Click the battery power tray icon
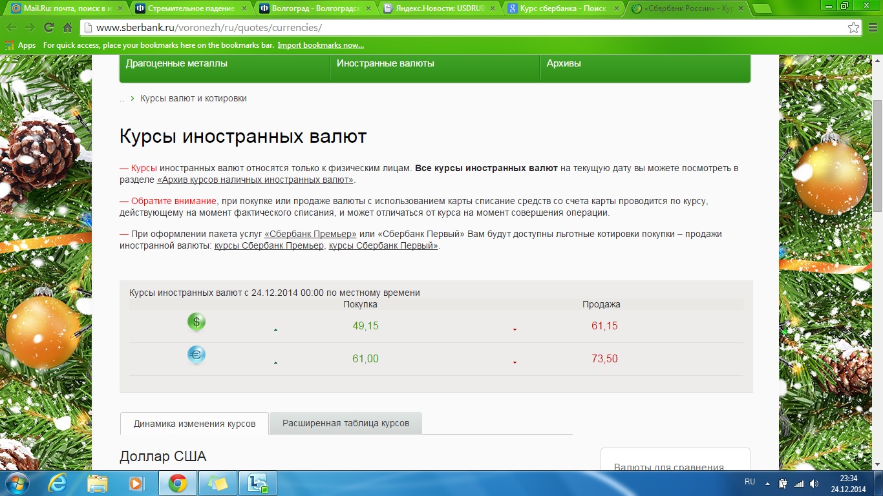 click(783, 483)
